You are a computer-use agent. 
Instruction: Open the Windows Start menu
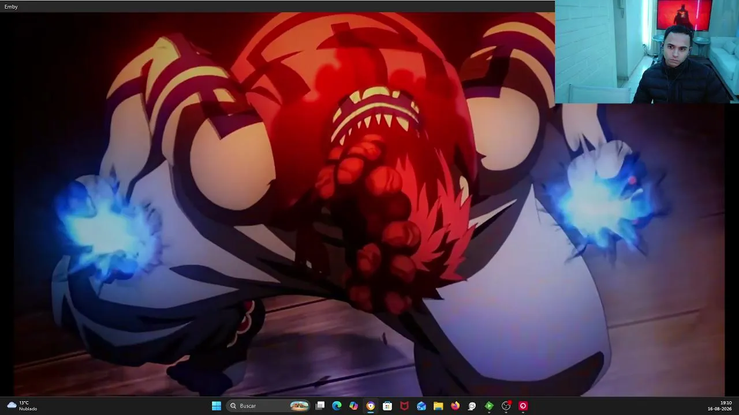pos(217,406)
